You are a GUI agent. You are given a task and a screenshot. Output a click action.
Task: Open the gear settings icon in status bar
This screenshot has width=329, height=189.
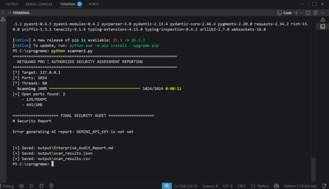tap(21, 186)
